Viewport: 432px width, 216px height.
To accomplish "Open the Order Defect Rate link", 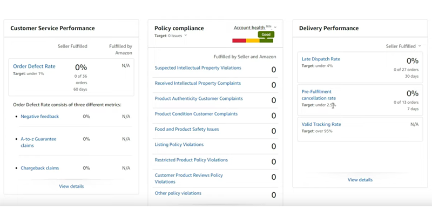I will click(34, 66).
